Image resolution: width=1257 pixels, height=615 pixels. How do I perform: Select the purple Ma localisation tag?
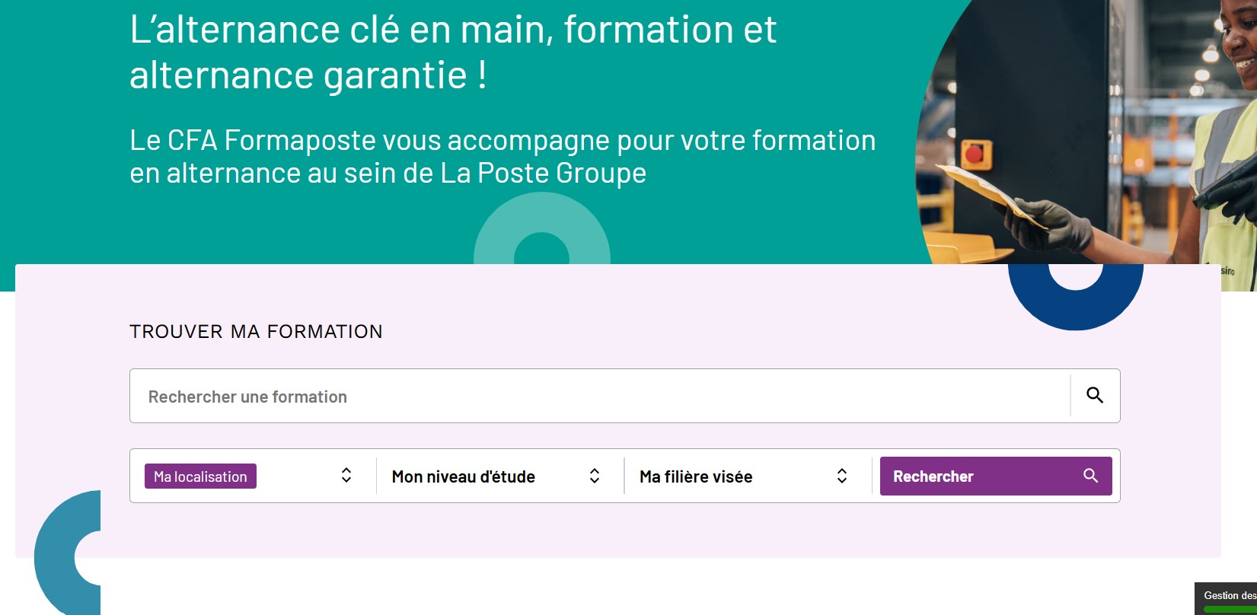click(x=199, y=476)
